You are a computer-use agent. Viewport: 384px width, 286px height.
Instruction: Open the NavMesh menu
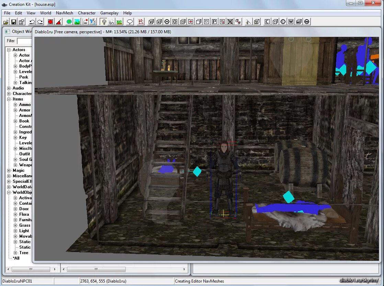[x=65, y=13]
